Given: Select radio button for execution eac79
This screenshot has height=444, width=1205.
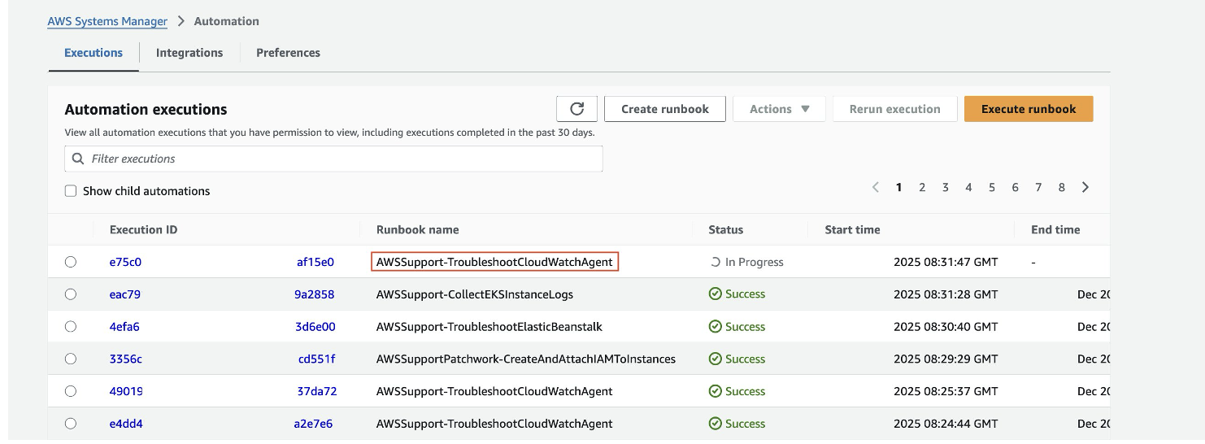Looking at the screenshot, I should (x=71, y=294).
